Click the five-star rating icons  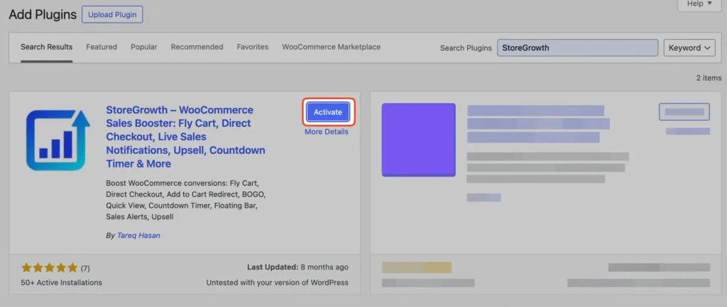pyautogui.click(x=49, y=267)
